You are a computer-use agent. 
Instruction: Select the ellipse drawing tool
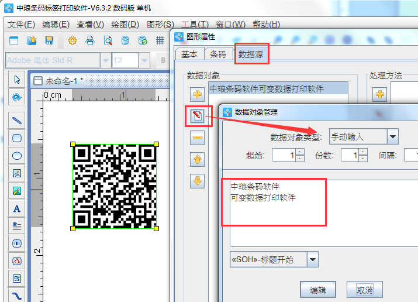[x=17, y=156]
